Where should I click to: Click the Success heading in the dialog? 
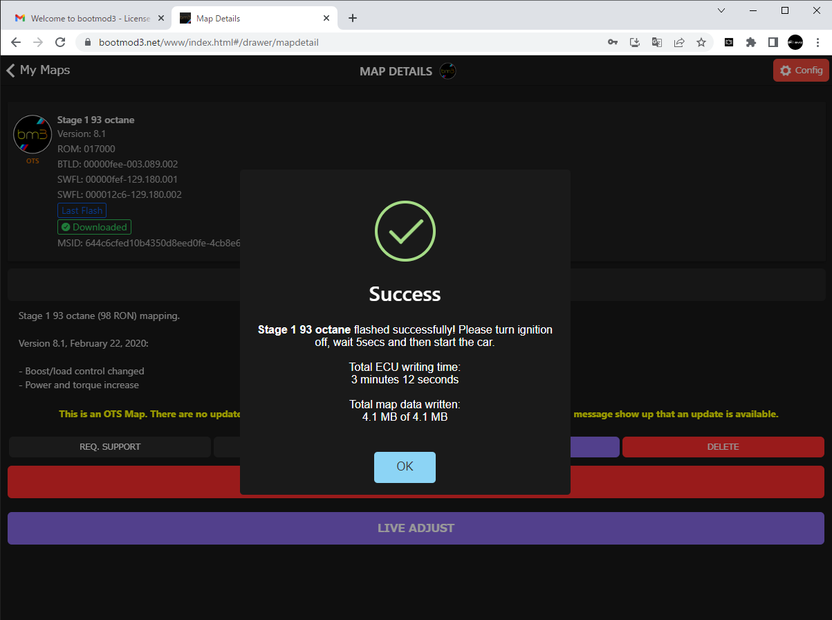[405, 294]
